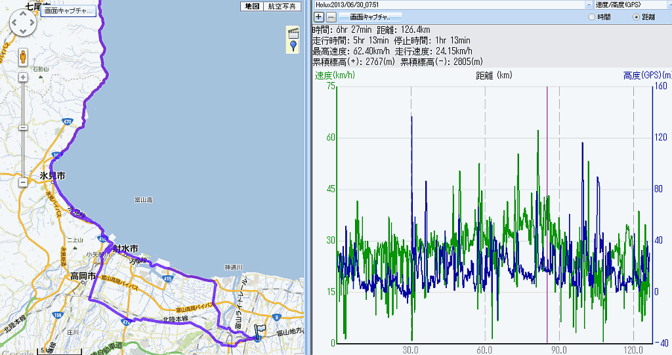Click the finish flag marker on map
This screenshot has height=355, width=672.
(x=260, y=331)
